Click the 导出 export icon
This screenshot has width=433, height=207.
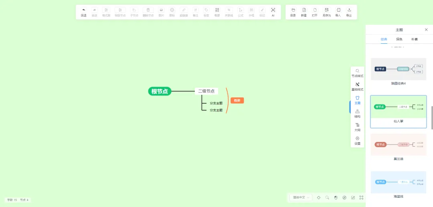click(349, 10)
